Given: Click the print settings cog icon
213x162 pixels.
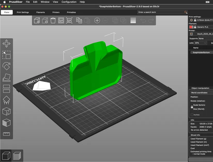Looking at the screenshot, I should tap(191, 20).
